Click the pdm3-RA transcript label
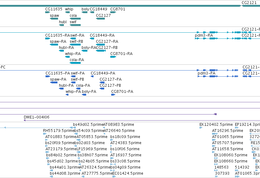Viewport: 260px width, 178px height. [204, 35]
